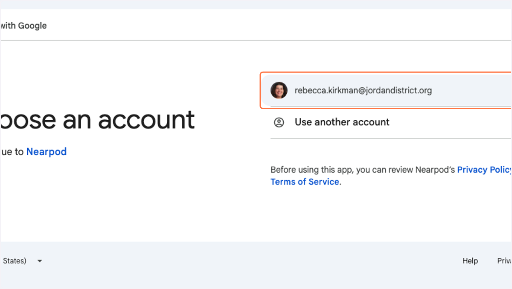Open the Nearpod link
The width and height of the screenshot is (512, 289).
point(47,152)
